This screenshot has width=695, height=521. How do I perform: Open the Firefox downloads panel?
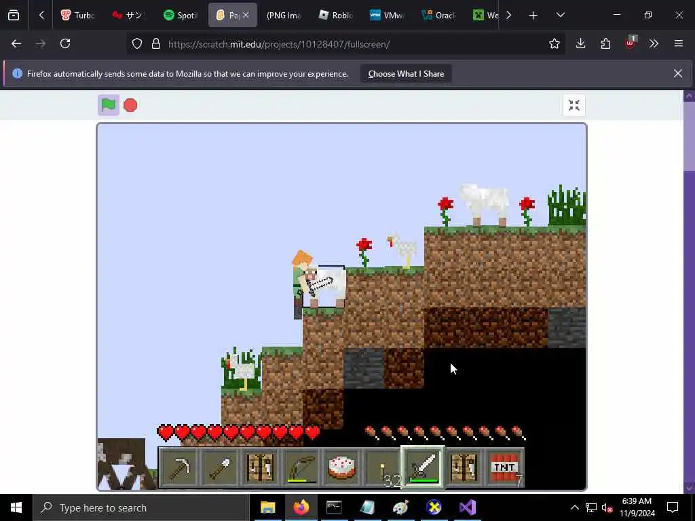pyautogui.click(x=581, y=43)
